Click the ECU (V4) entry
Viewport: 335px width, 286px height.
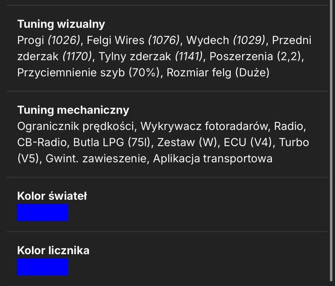[x=248, y=143]
